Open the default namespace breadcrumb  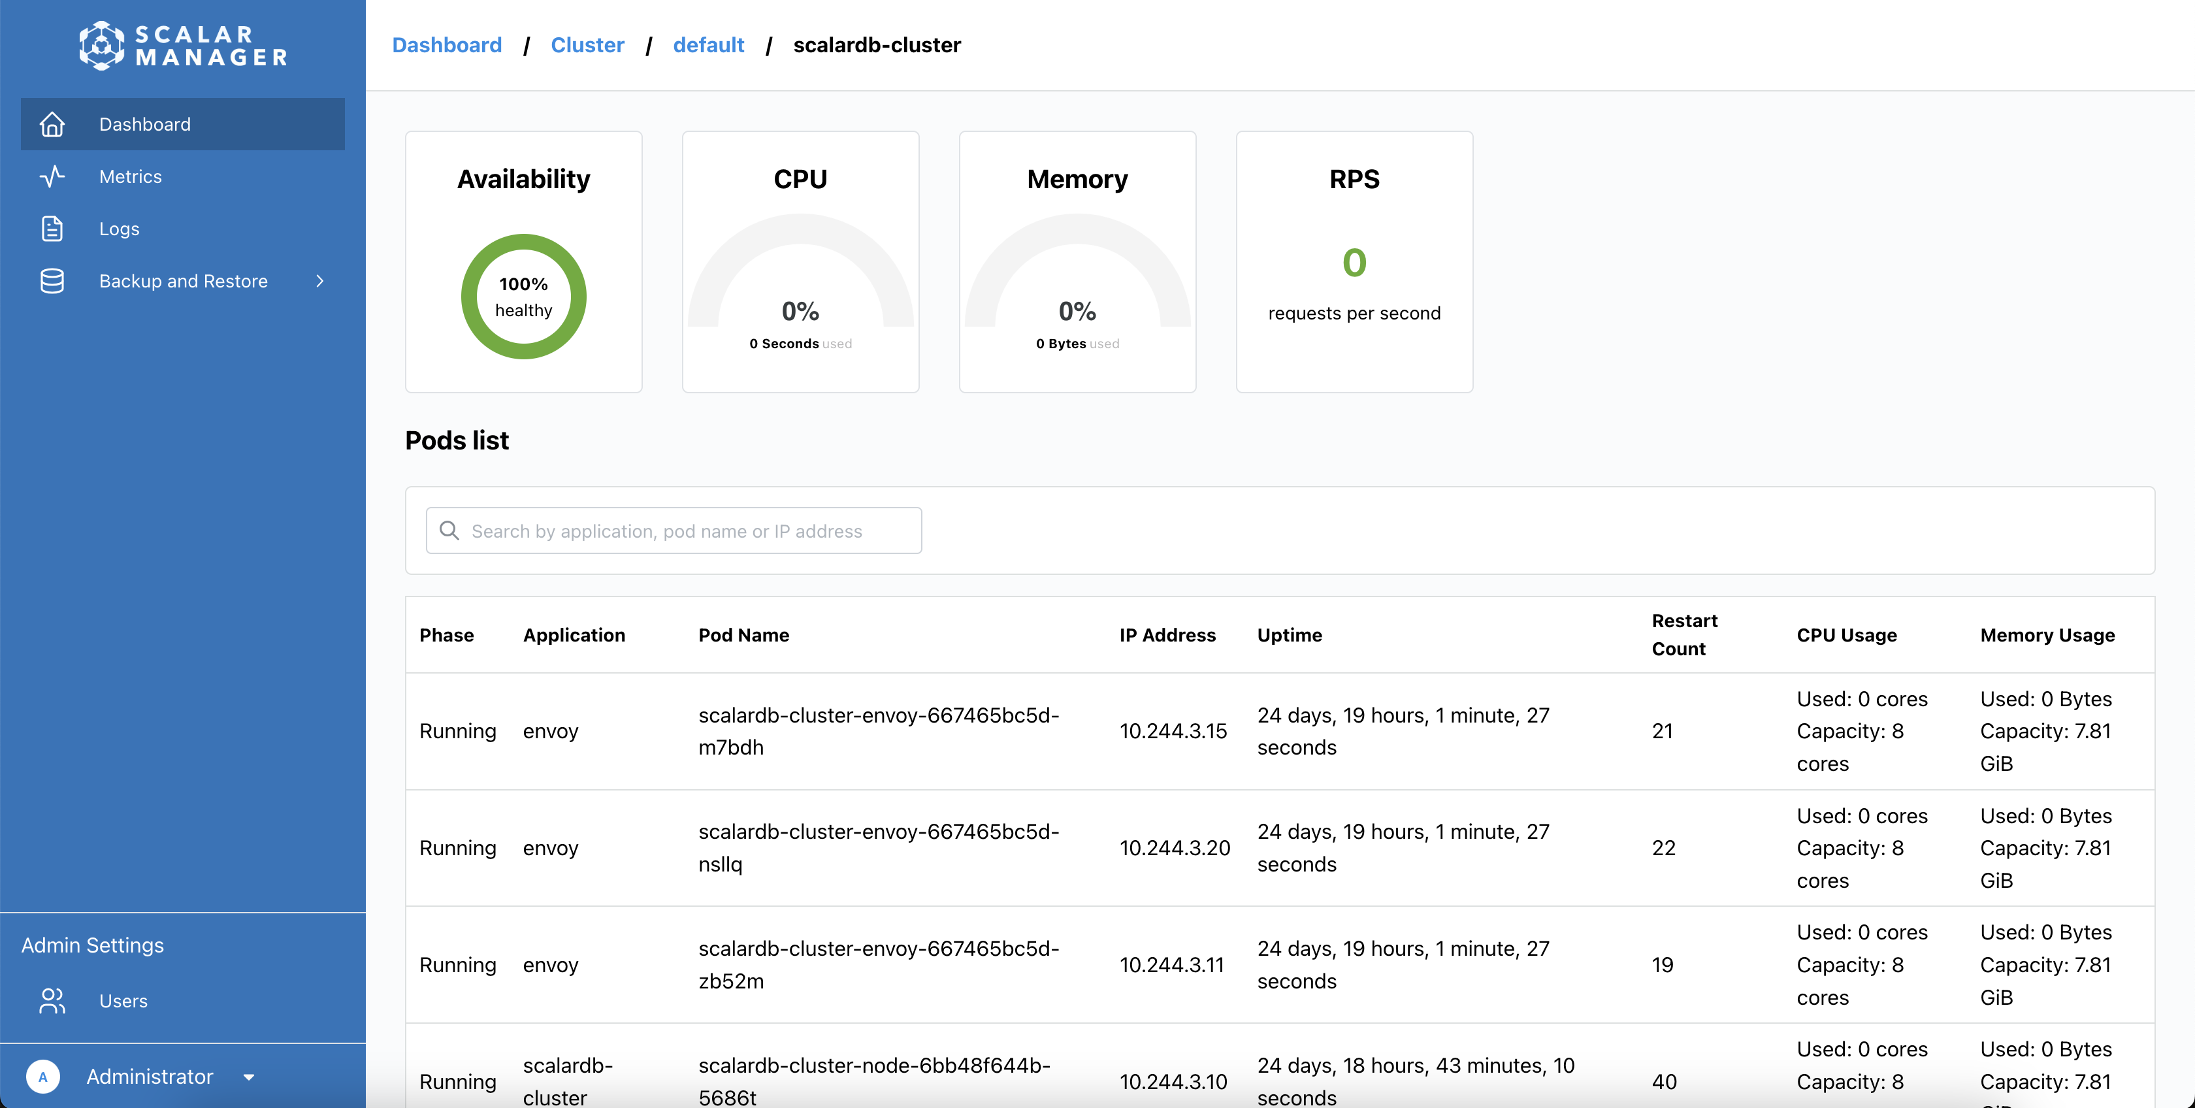click(x=708, y=45)
